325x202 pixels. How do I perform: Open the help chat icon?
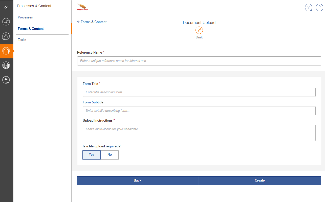click(x=309, y=8)
